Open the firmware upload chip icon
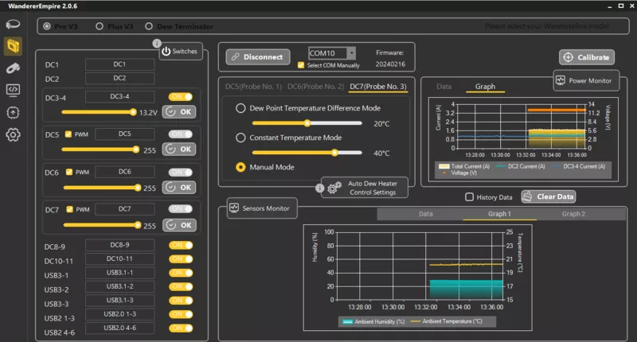 pos(13,112)
